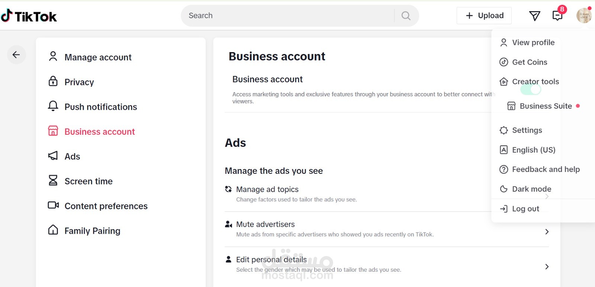Screen dimensions: 595x287
Task: Click the Search input field
Action: 286,16
